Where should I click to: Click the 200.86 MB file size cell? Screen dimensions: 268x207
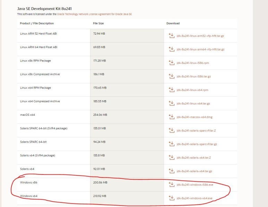[x=127, y=185]
